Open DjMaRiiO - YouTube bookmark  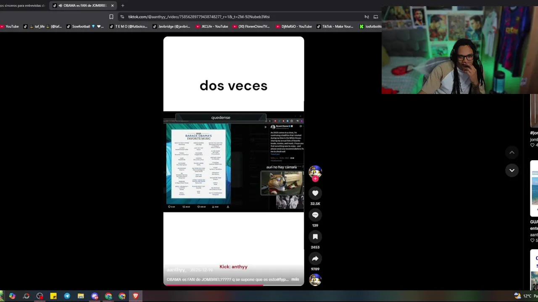(x=293, y=26)
